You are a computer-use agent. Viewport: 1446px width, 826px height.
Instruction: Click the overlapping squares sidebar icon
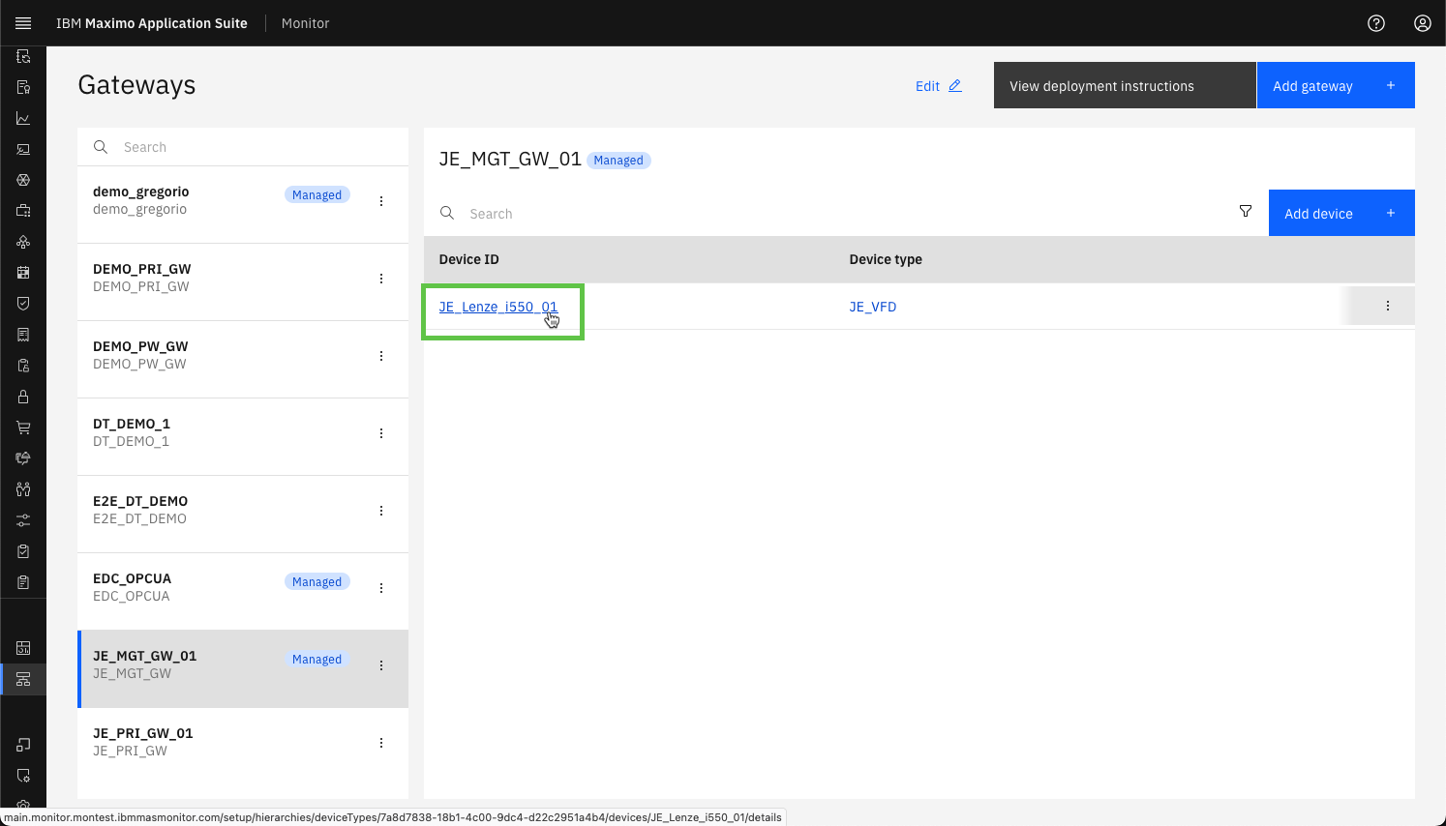pyautogui.click(x=23, y=745)
